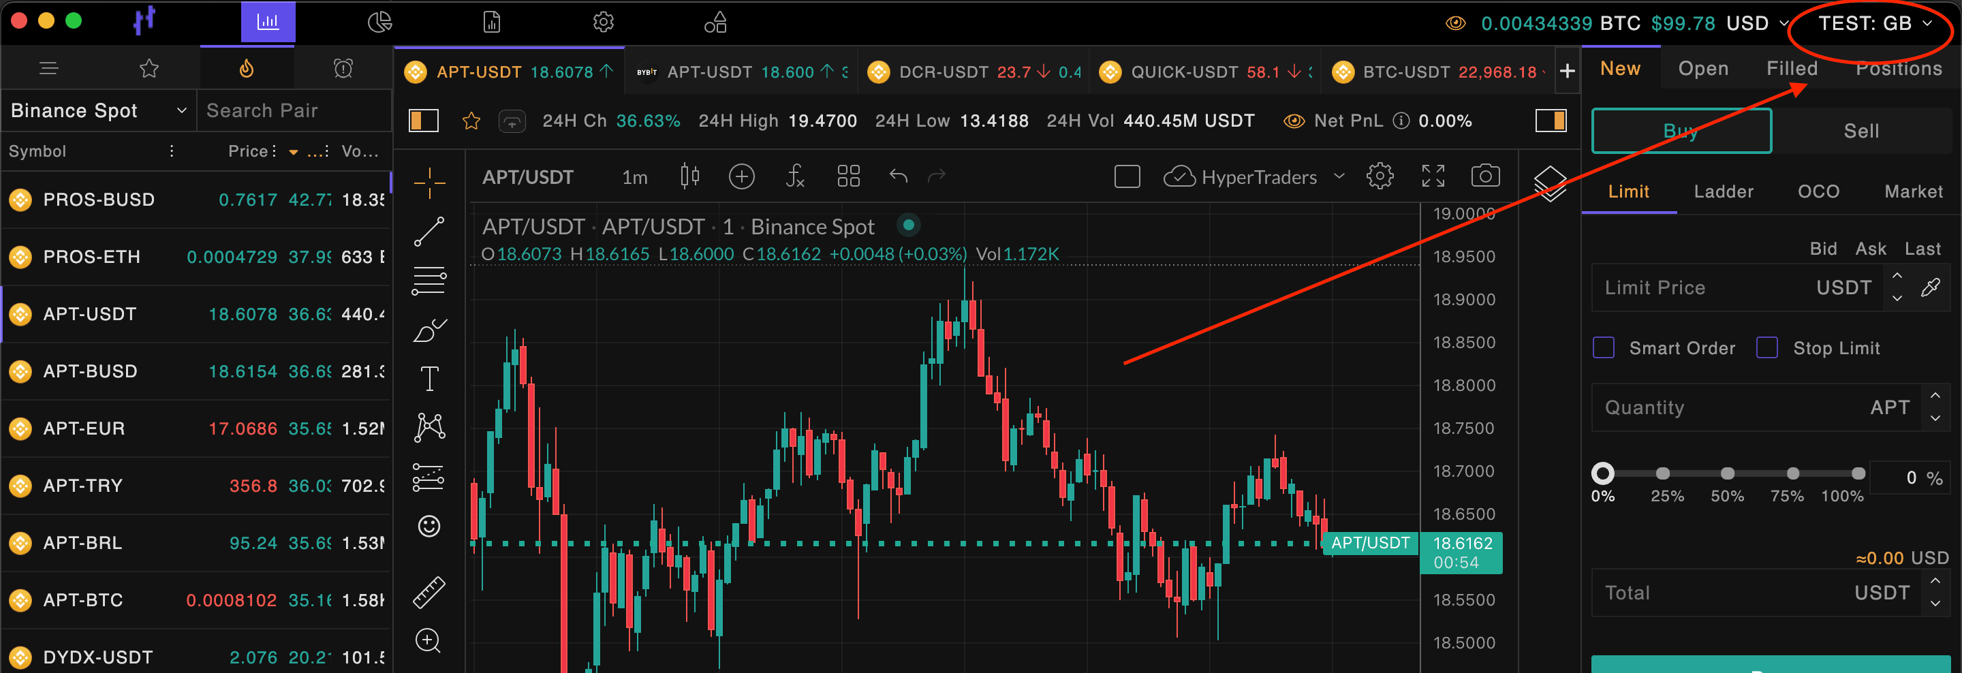The width and height of the screenshot is (1962, 673).
Task: Select the Text annotation tool
Action: pos(430,378)
